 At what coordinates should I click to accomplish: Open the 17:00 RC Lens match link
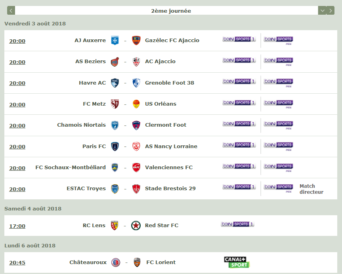[17, 226]
